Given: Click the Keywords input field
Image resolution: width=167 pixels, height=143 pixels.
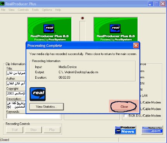Looking at the screenshot, I should coord(33,116).
